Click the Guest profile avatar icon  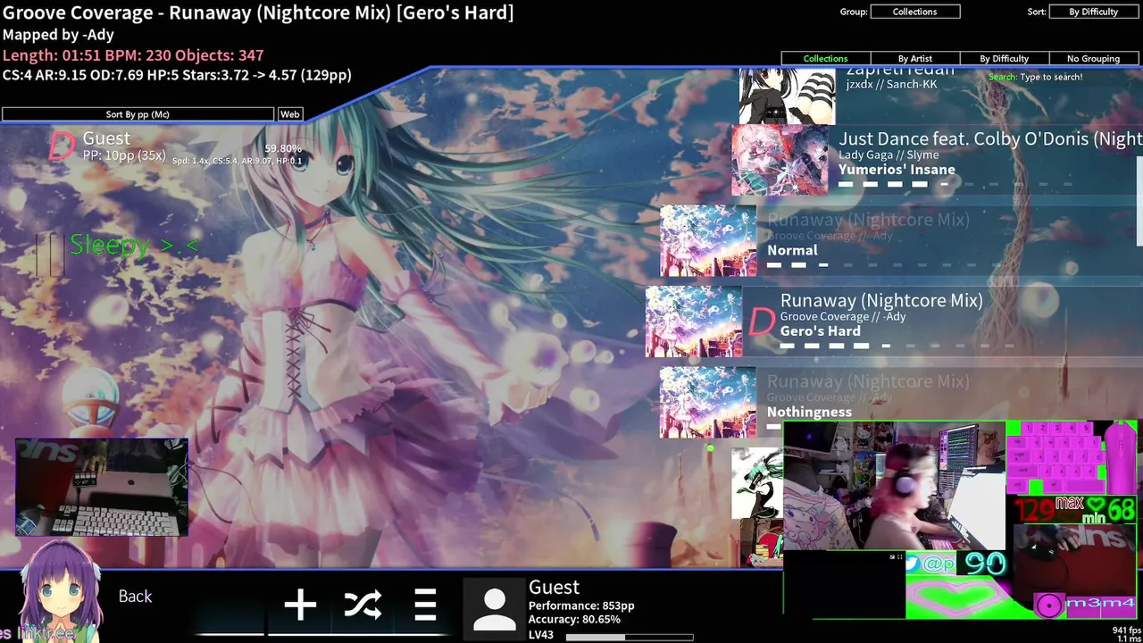494,610
